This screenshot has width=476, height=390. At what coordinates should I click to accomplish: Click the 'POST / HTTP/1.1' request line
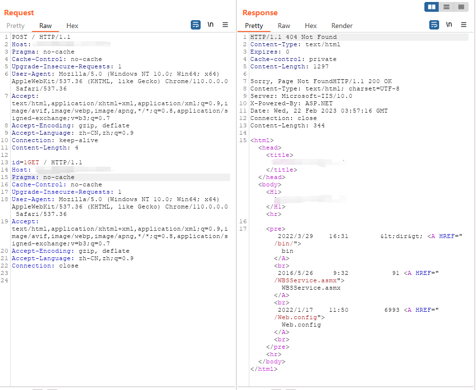[41, 37]
